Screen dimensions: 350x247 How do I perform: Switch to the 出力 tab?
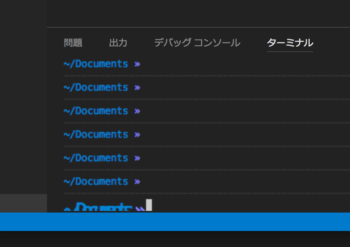pyautogui.click(x=118, y=43)
